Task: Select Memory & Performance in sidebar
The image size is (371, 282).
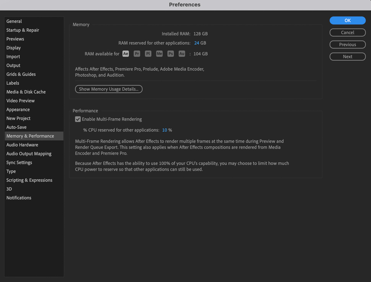Action: [x=34, y=136]
